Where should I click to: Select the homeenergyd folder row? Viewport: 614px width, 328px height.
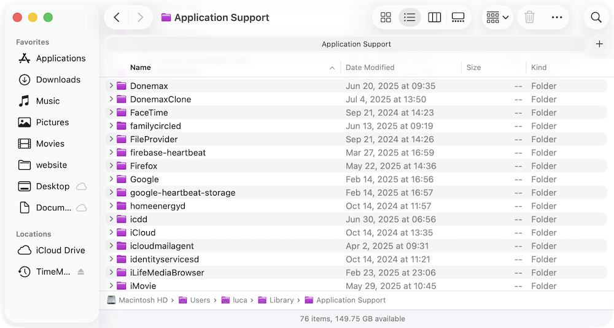[x=356, y=205]
